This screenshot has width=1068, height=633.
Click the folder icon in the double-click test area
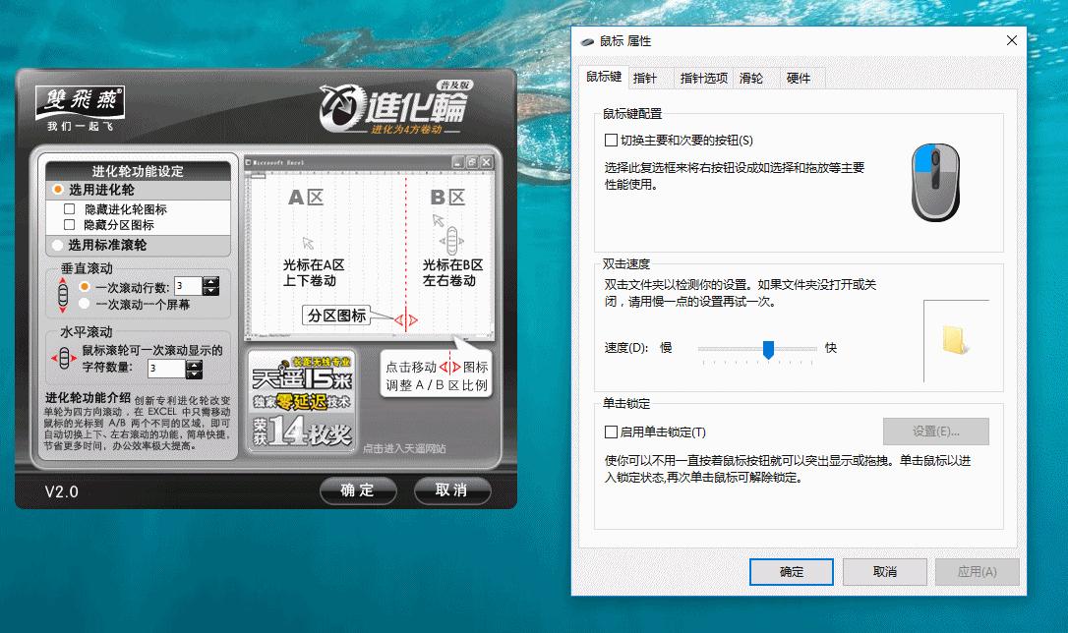tap(955, 340)
